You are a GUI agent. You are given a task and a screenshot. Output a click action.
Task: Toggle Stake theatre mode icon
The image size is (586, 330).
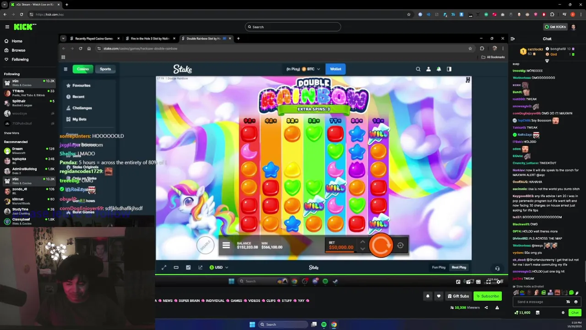tap(176, 268)
